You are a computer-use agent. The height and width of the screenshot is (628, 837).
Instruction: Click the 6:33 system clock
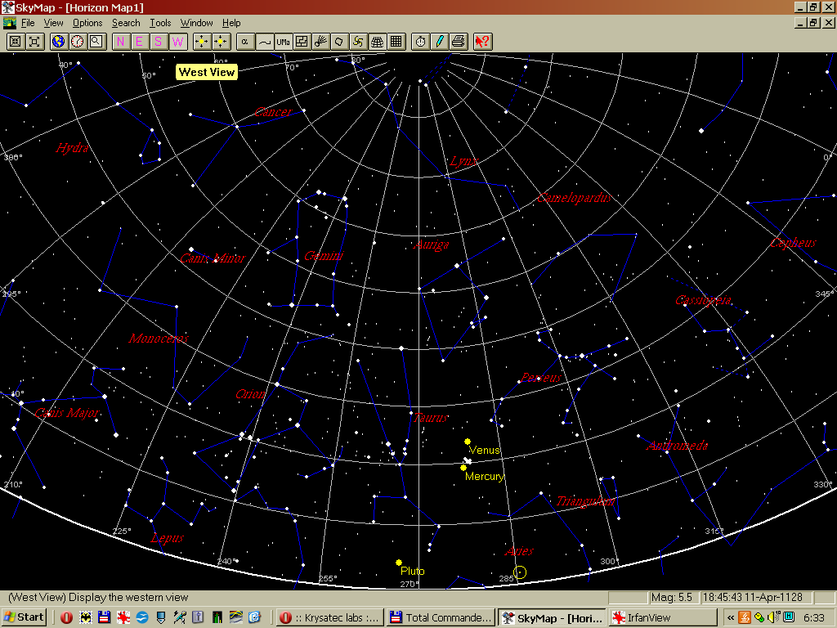pyautogui.click(x=814, y=618)
